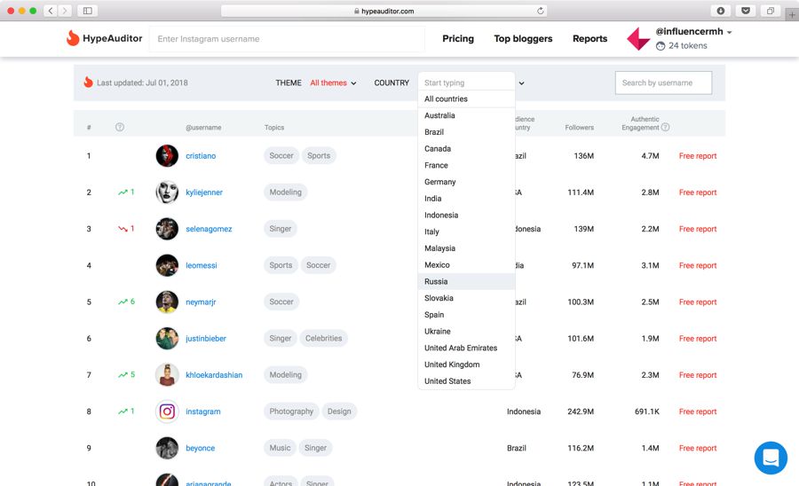Image resolution: width=799 pixels, height=486 pixels.
Task: Toggle Safari's sidebar button
Action: coord(88,11)
